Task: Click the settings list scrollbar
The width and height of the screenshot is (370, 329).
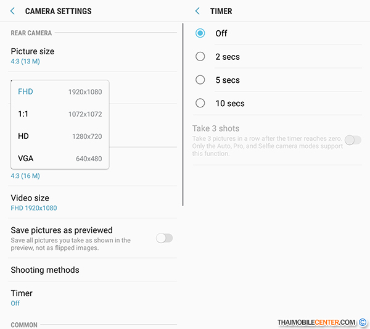Action: click(x=183, y=115)
